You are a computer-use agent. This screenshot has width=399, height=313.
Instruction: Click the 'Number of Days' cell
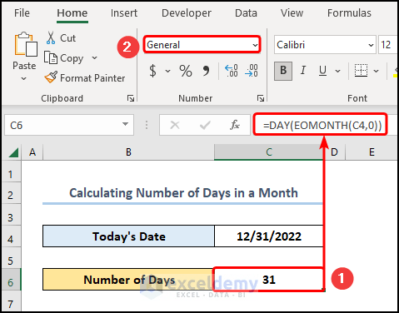pos(129,280)
